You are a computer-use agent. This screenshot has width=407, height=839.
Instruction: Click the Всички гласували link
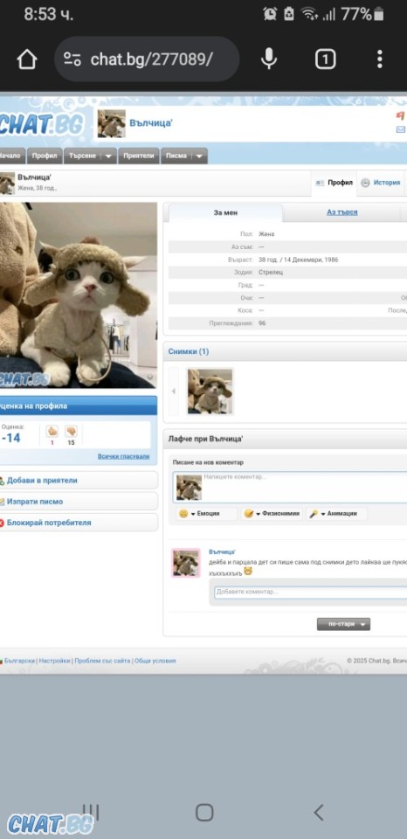coord(123,456)
